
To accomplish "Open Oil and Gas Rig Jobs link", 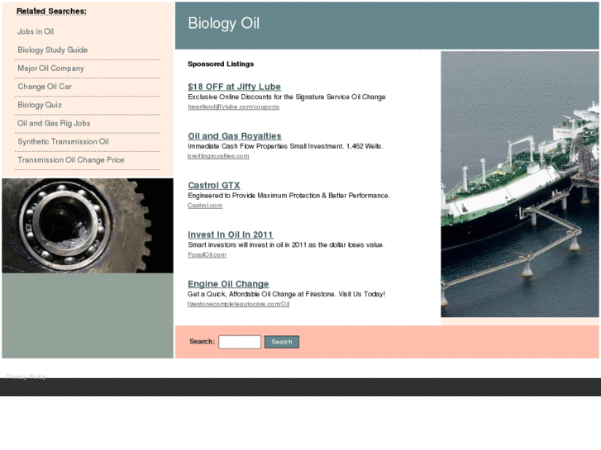I will tap(54, 123).
